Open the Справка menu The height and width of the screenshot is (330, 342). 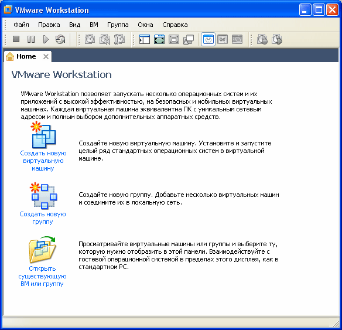tap(175, 25)
